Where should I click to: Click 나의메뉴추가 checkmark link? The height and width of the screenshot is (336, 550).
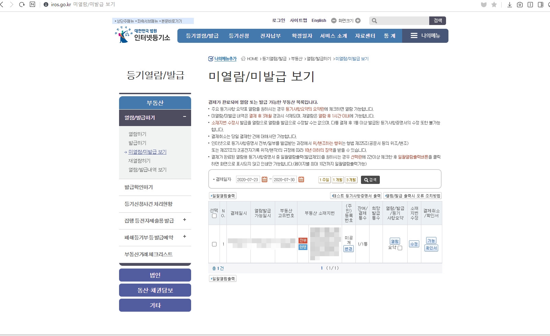point(222,59)
